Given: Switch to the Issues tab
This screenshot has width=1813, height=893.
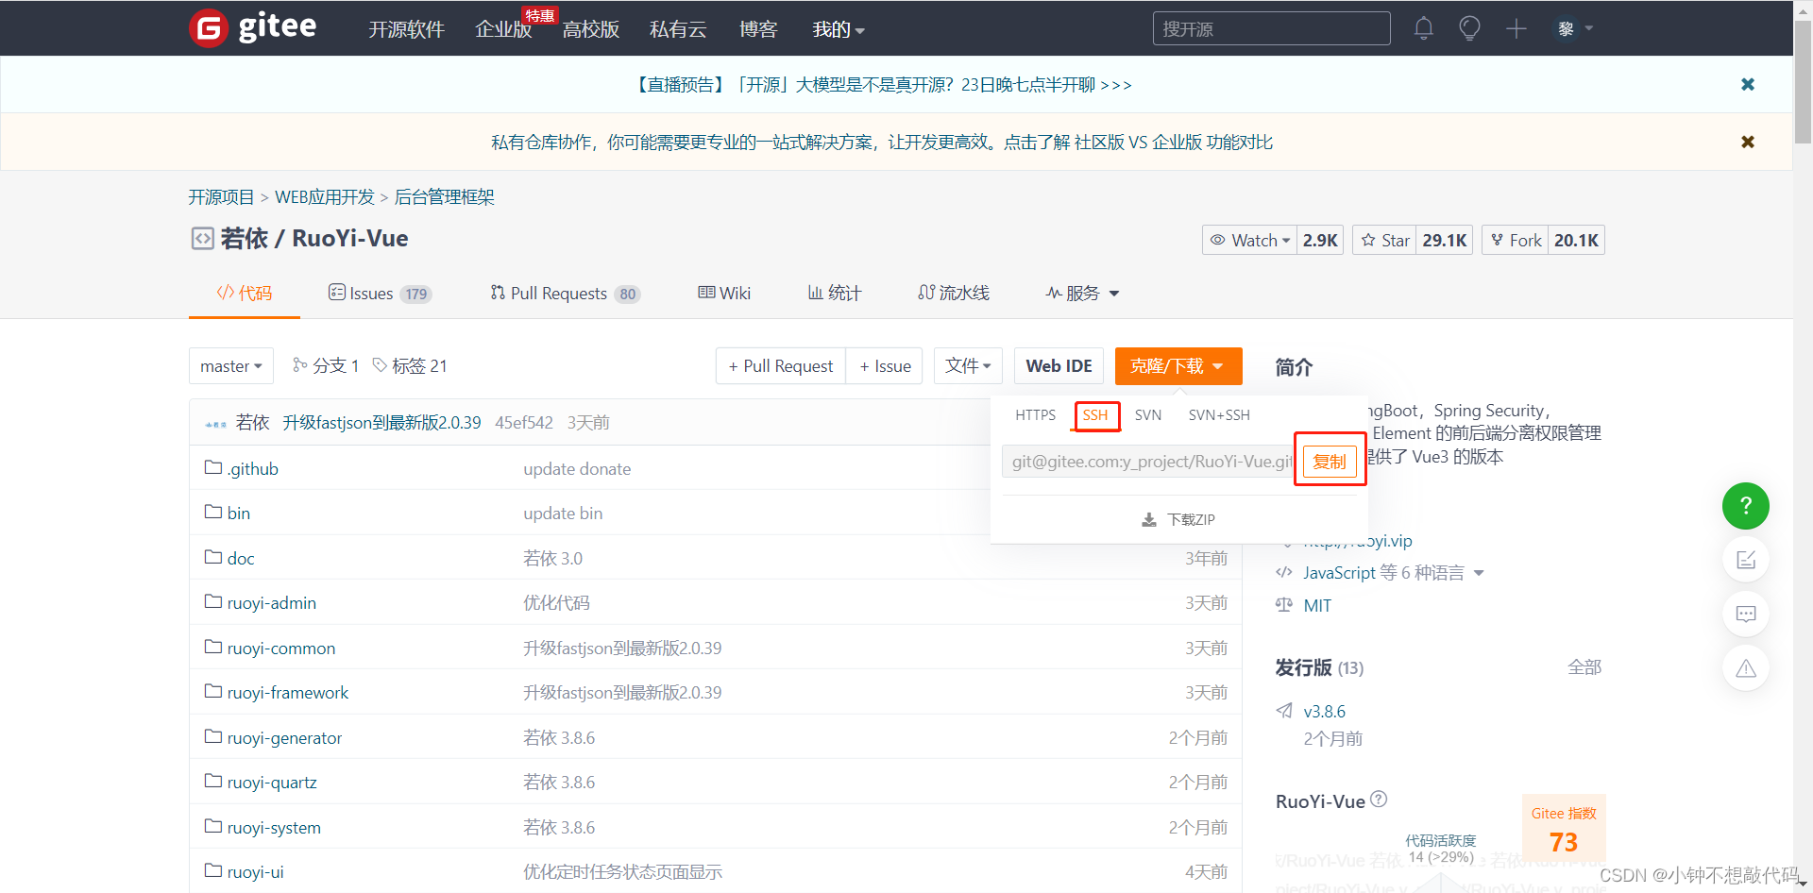Looking at the screenshot, I should click(x=380, y=293).
